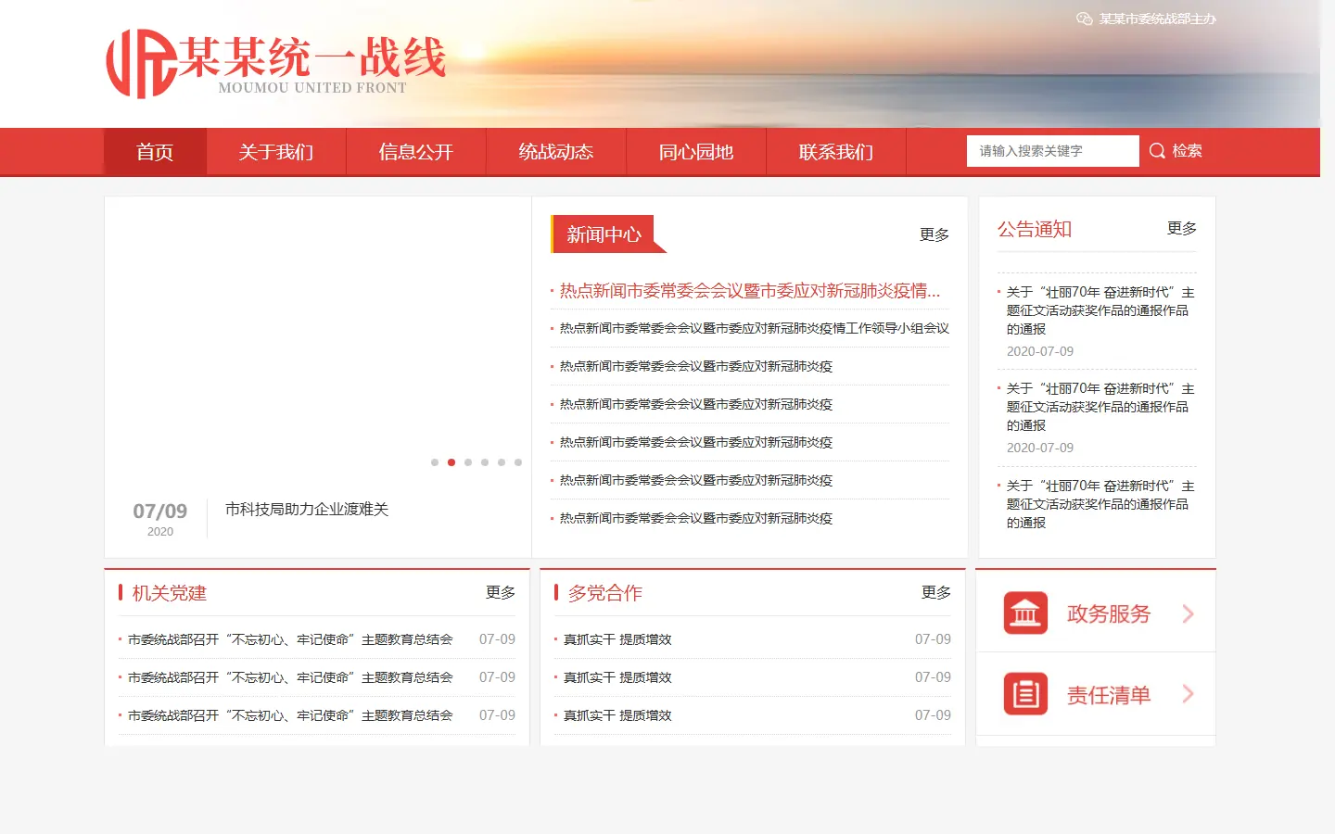The width and height of the screenshot is (1335, 834).
Task: Select 统战动态 in the navigation bar
Action: tap(556, 152)
